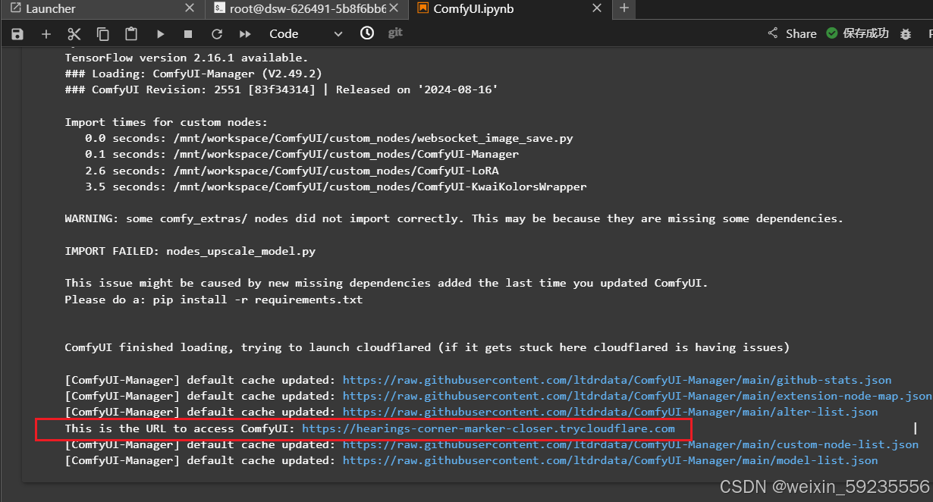The width and height of the screenshot is (933, 502).
Task: Click the websocket_image_save.py import line
Action: (328, 138)
